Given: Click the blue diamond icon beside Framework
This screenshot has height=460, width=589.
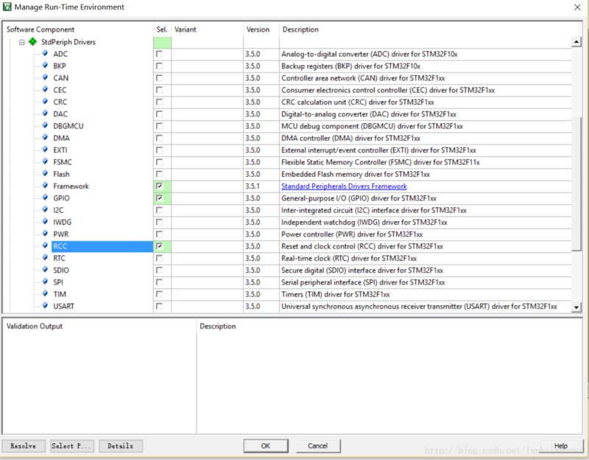Looking at the screenshot, I should pos(45,186).
